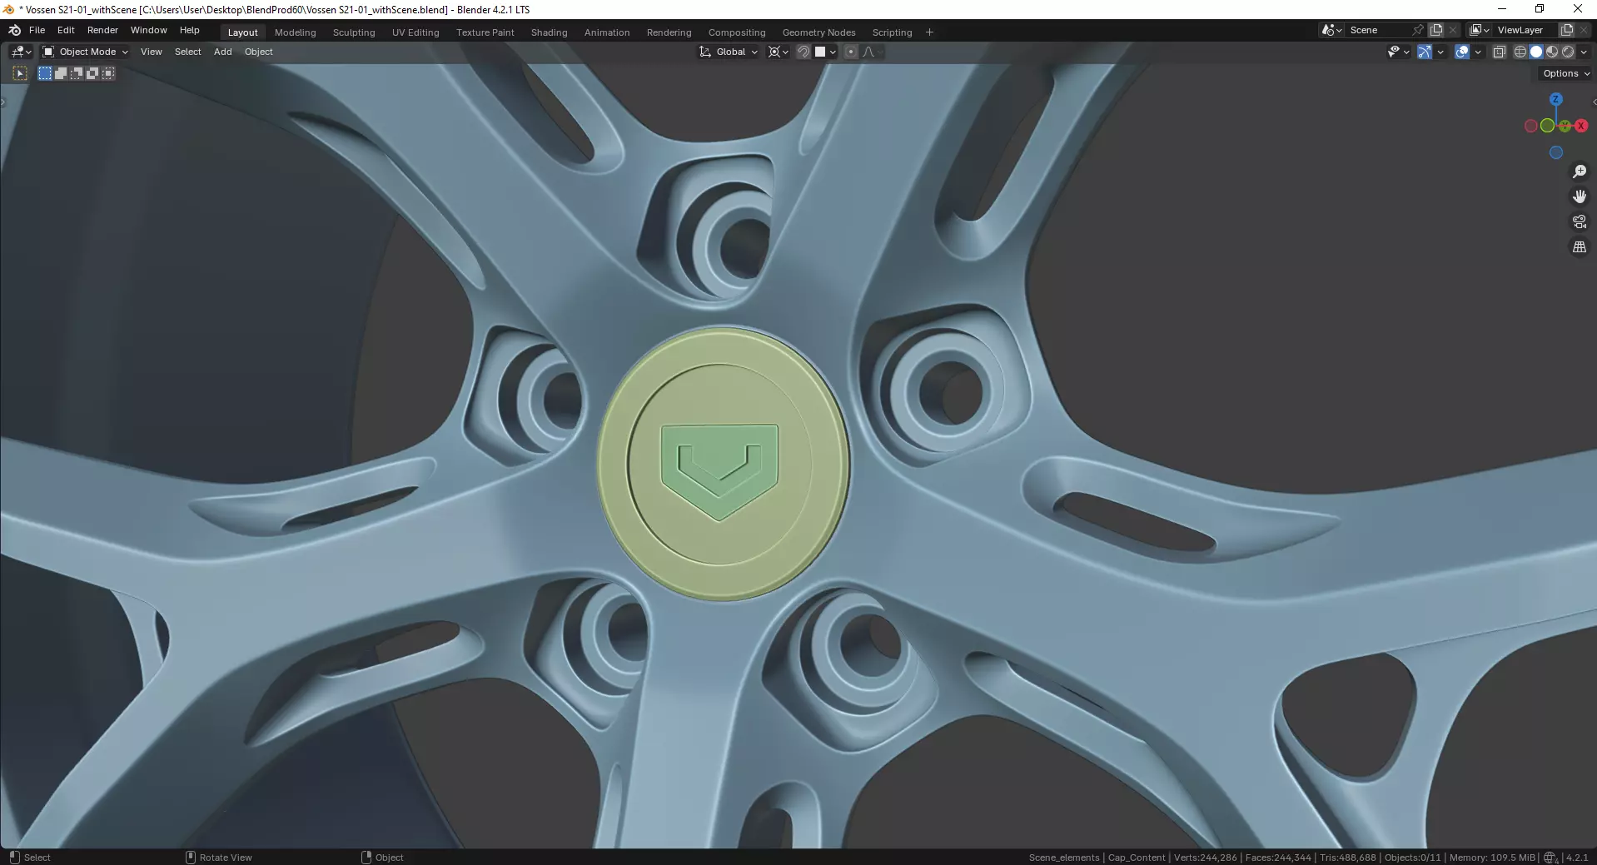This screenshot has width=1597, height=865.
Task: Switch perspective/orthographic grid icon
Action: click(x=1579, y=247)
